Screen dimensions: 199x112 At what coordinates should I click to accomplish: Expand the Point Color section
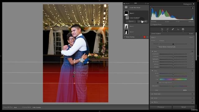(152, 94)
